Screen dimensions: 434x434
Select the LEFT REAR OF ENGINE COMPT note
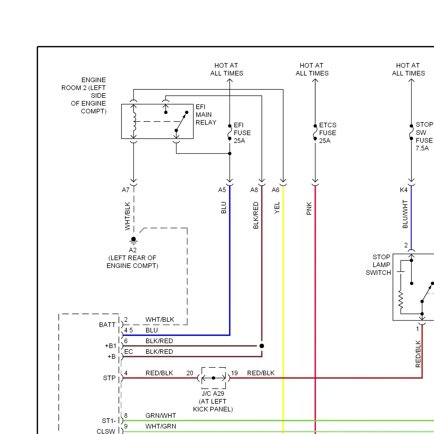coord(133,262)
